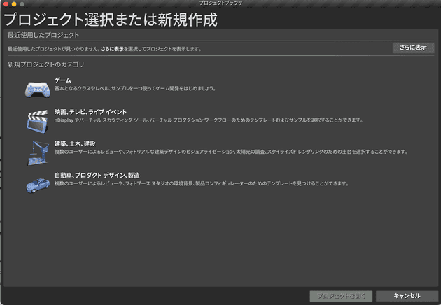
Task: Click the さらに表示 button
Action: coord(413,48)
